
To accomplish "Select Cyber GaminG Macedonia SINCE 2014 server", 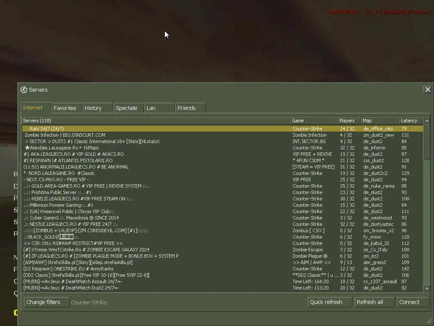I will 223,218.
